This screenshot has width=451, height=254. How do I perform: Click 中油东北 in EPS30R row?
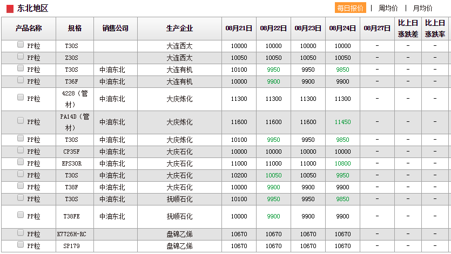click(x=112, y=163)
